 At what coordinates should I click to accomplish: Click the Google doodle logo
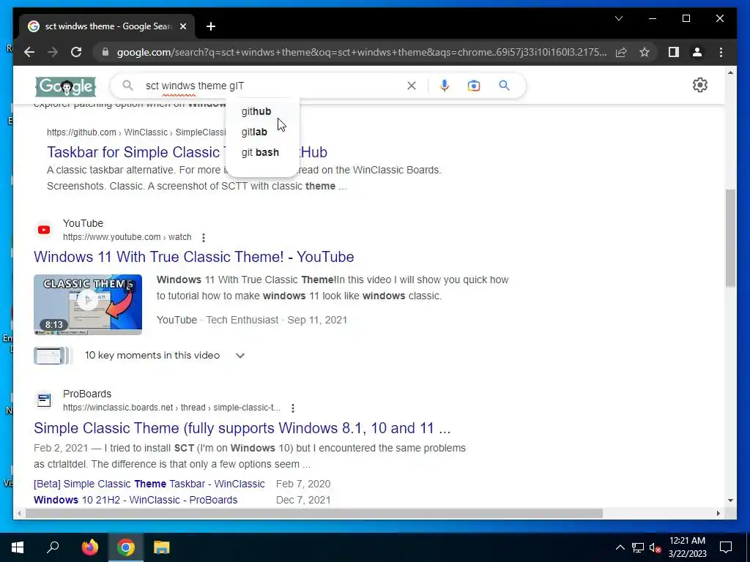[65, 86]
